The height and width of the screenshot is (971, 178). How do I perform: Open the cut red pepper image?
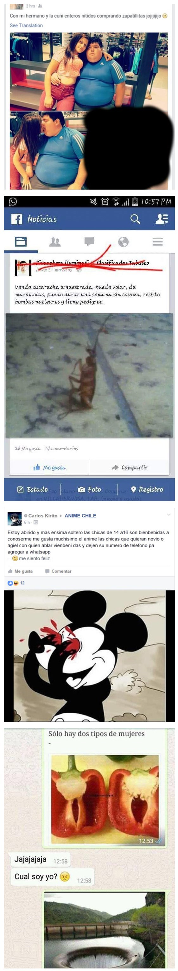coord(105,800)
